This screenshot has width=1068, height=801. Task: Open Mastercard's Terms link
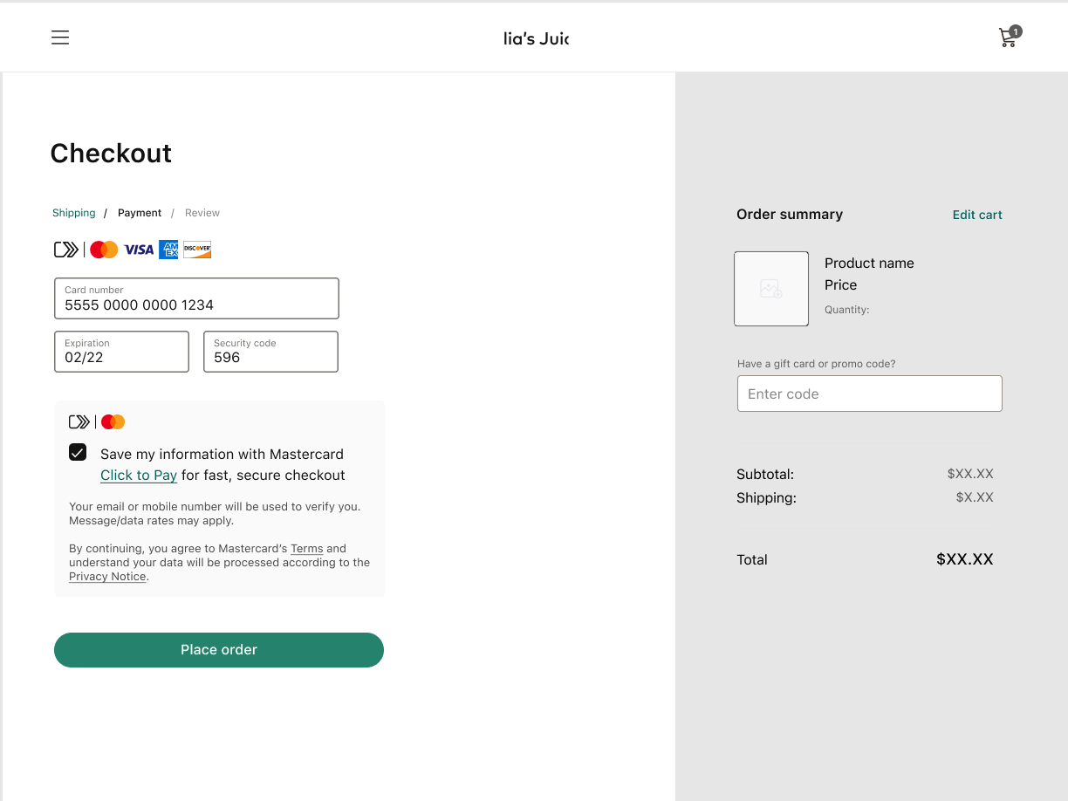tap(307, 549)
